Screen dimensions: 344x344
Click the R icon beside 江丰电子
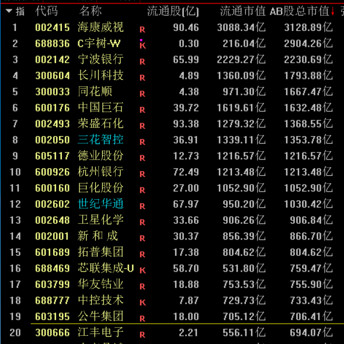(143, 335)
